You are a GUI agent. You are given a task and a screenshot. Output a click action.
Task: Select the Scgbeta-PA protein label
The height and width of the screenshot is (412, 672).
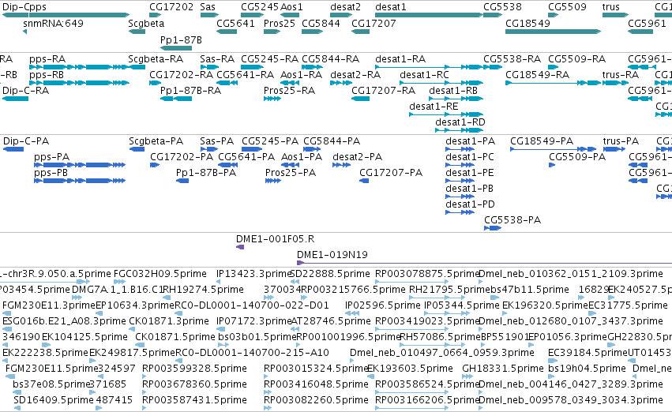(156, 141)
